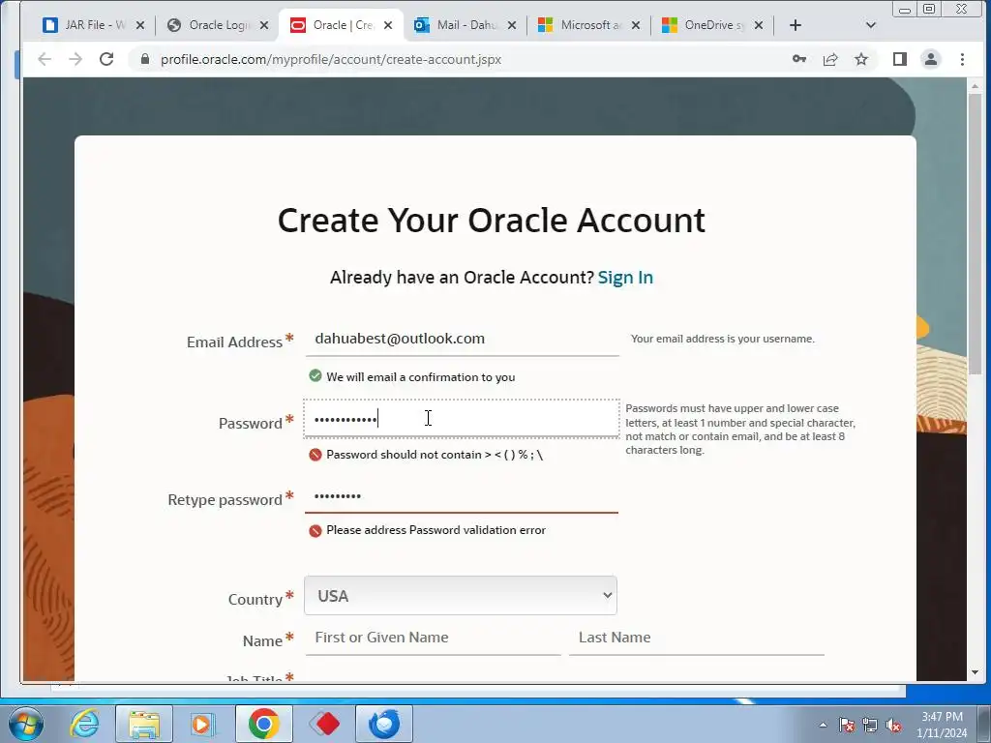Open the saved passwords key icon
The height and width of the screenshot is (743, 991).
799,59
